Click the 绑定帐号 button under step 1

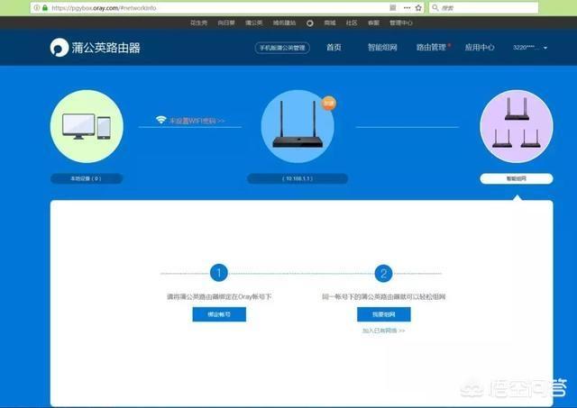click(x=219, y=314)
